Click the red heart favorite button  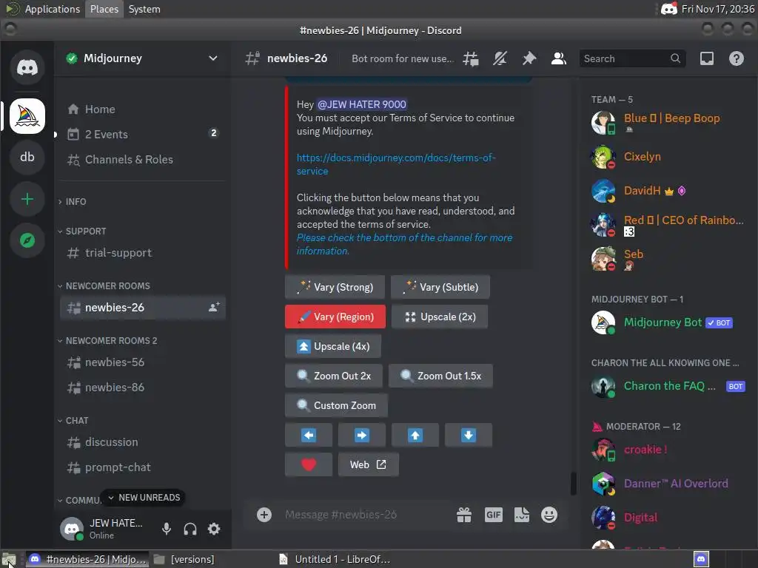[x=309, y=464]
